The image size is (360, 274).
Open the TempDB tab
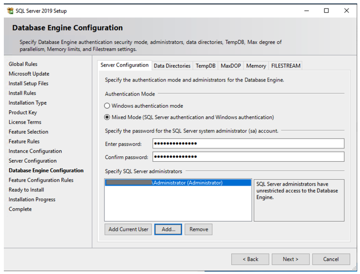(x=205, y=66)
